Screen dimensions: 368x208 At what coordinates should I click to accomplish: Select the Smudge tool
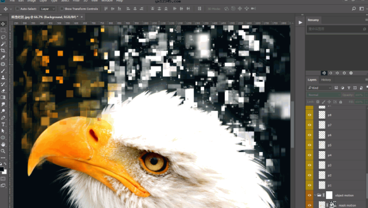(x=3, y=104)
